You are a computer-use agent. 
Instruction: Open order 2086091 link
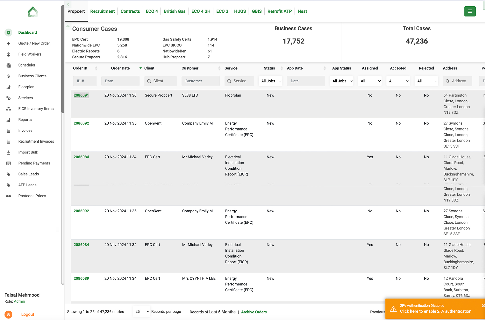[81, 95]
